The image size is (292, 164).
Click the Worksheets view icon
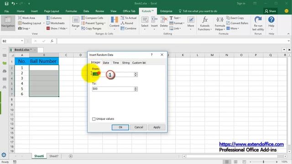[x=48, y=23]
